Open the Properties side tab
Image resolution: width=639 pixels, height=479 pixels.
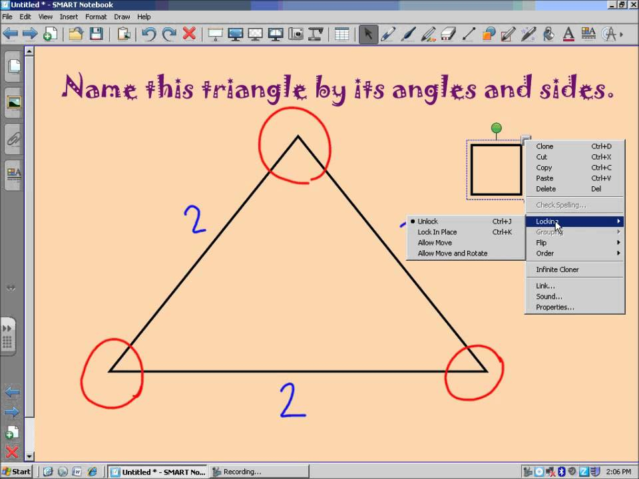coord(14,175)
